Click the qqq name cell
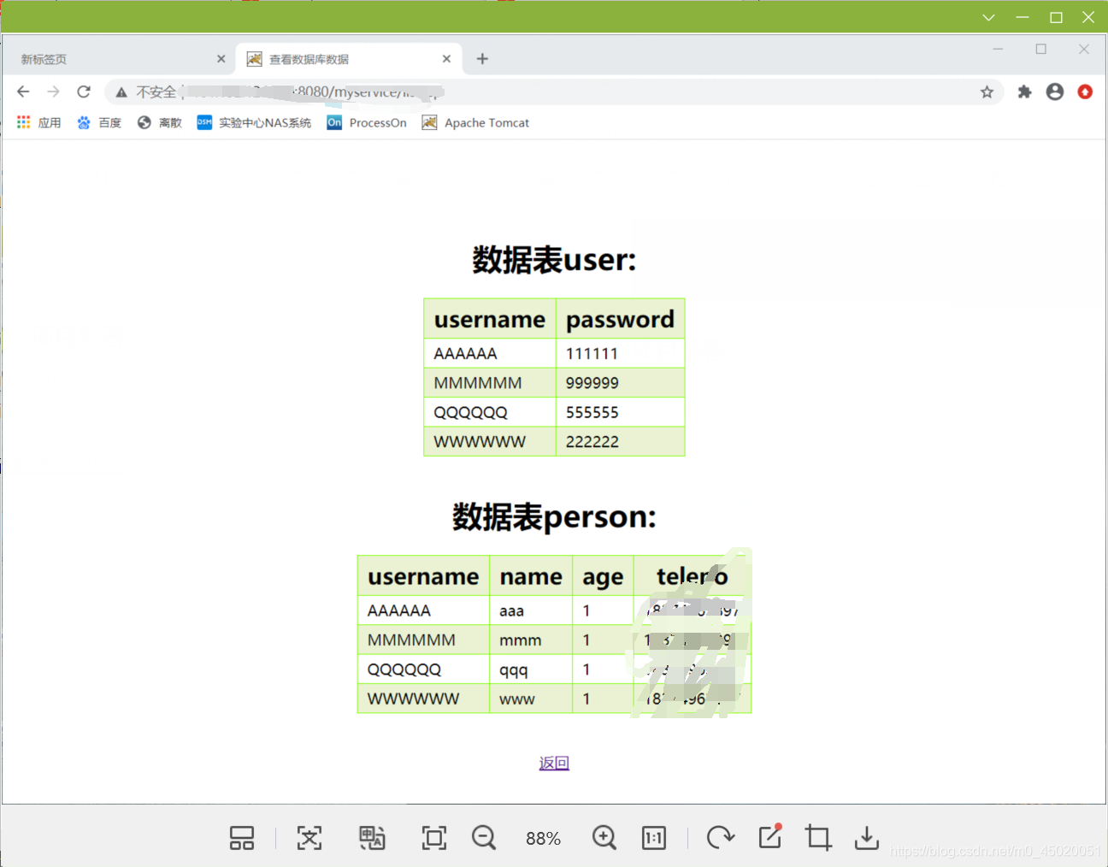The width and height of the screenshot is (1108, 867). [x=531, y=669]
